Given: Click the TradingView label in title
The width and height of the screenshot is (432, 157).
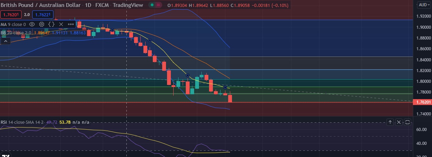Looking at the screenshot, I should coord(128,5).
